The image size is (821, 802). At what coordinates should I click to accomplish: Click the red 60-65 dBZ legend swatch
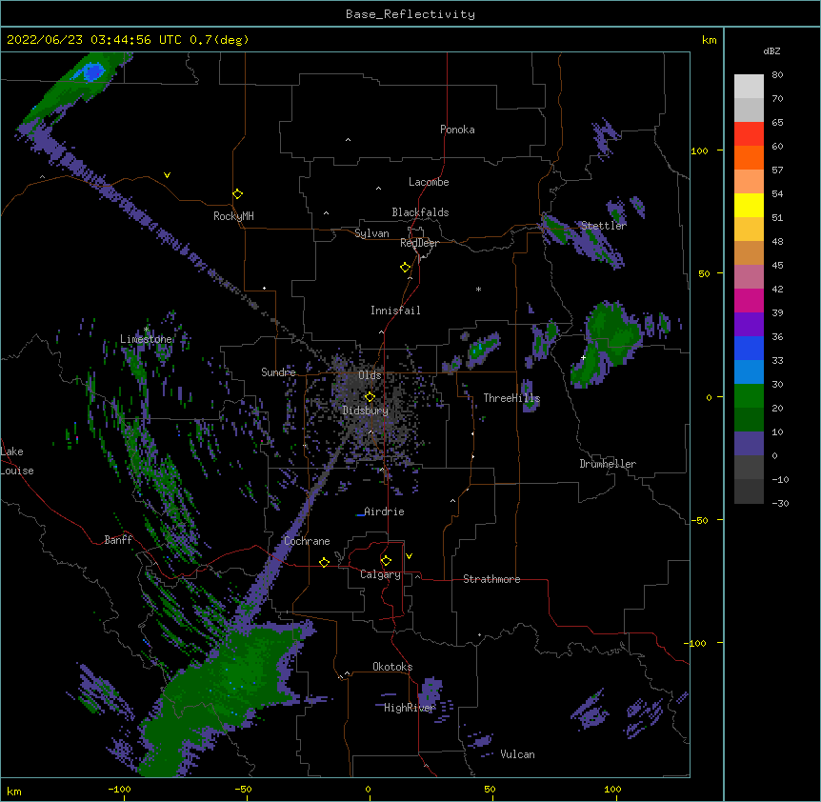749,134
